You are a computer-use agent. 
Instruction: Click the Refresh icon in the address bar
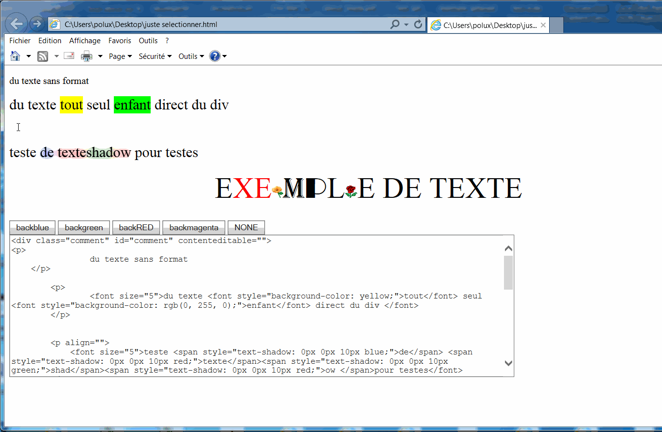point(417,24)
